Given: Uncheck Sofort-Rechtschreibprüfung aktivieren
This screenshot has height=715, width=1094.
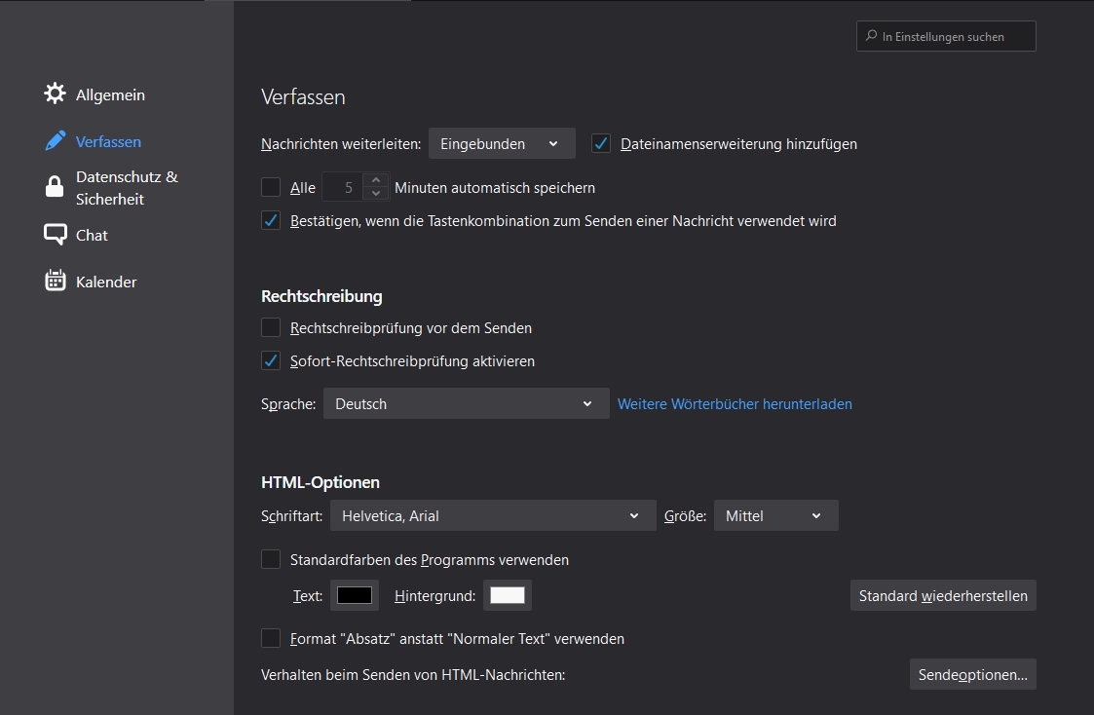Looking at the screenshot, I should pyautogui.click(x=271, y=361).
